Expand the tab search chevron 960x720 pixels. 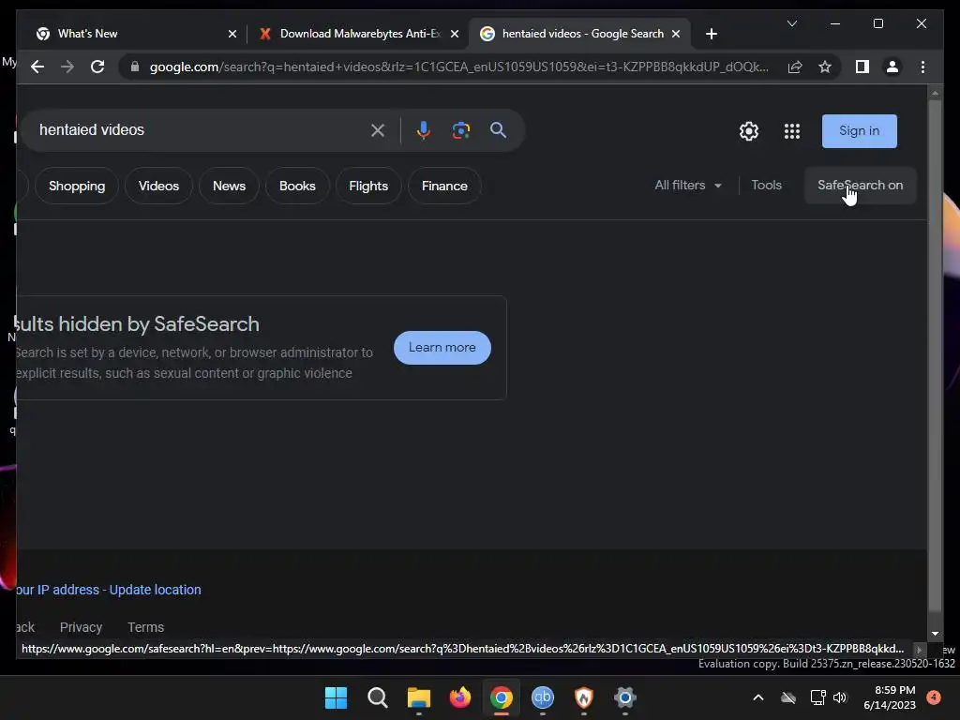click(791, 23)
